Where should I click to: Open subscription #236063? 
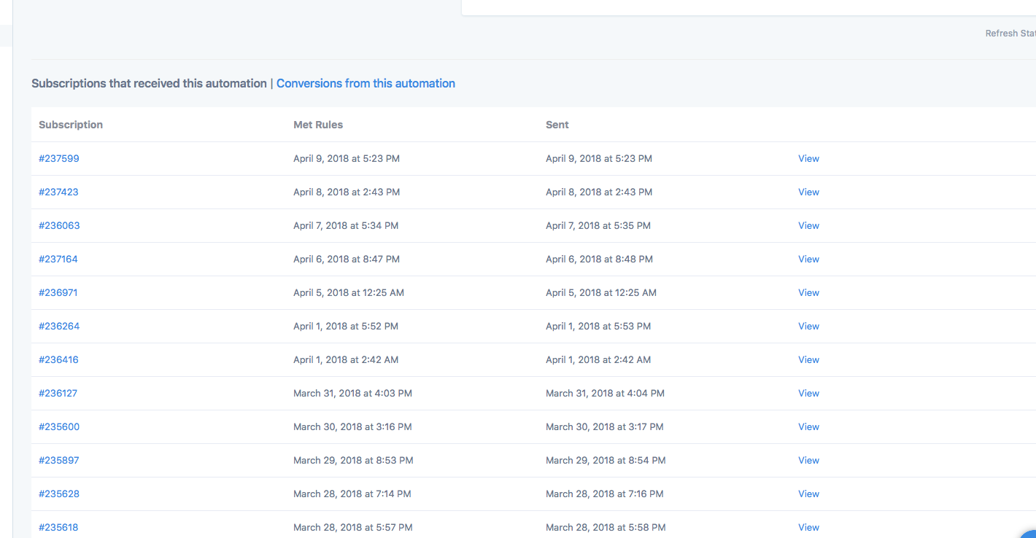click(59, 225)
